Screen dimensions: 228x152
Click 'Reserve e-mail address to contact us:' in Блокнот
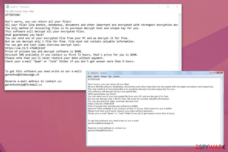click(x=107, y=128)
